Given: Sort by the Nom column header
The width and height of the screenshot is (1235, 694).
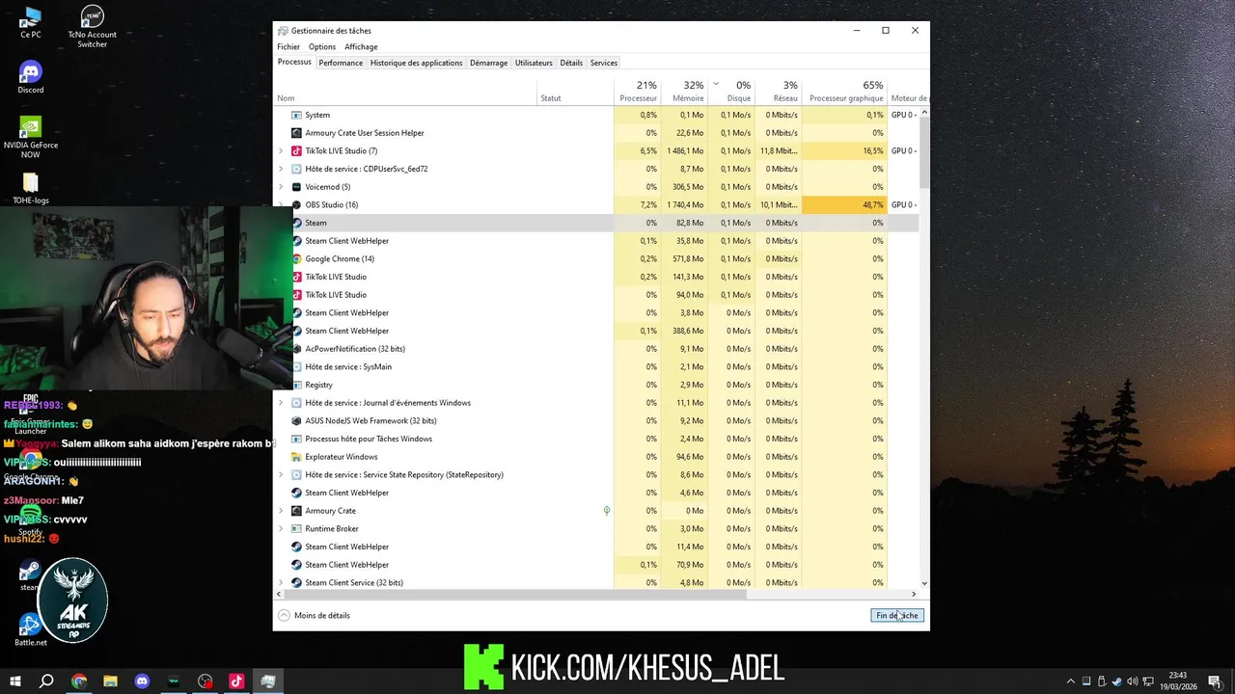Looking at the screenshot, I should tap(405, 92).
